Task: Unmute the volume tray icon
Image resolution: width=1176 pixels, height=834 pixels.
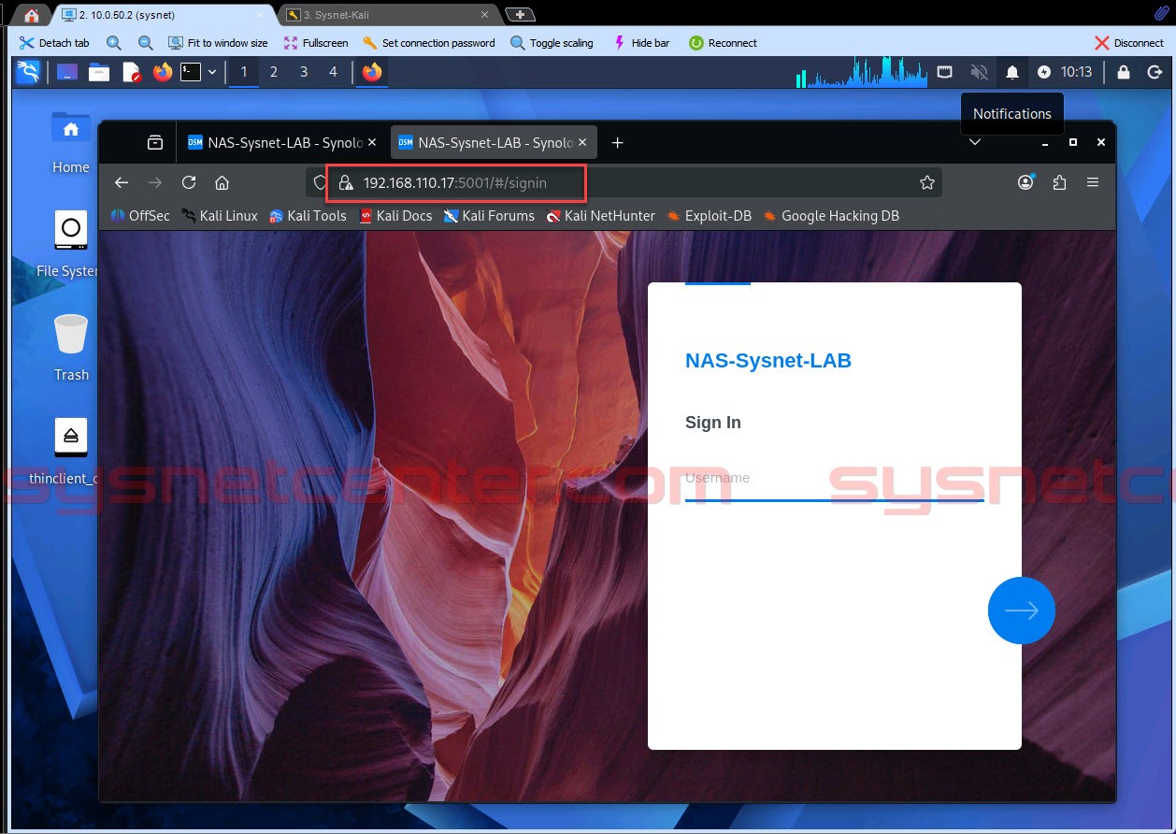Action: (979, 72)
